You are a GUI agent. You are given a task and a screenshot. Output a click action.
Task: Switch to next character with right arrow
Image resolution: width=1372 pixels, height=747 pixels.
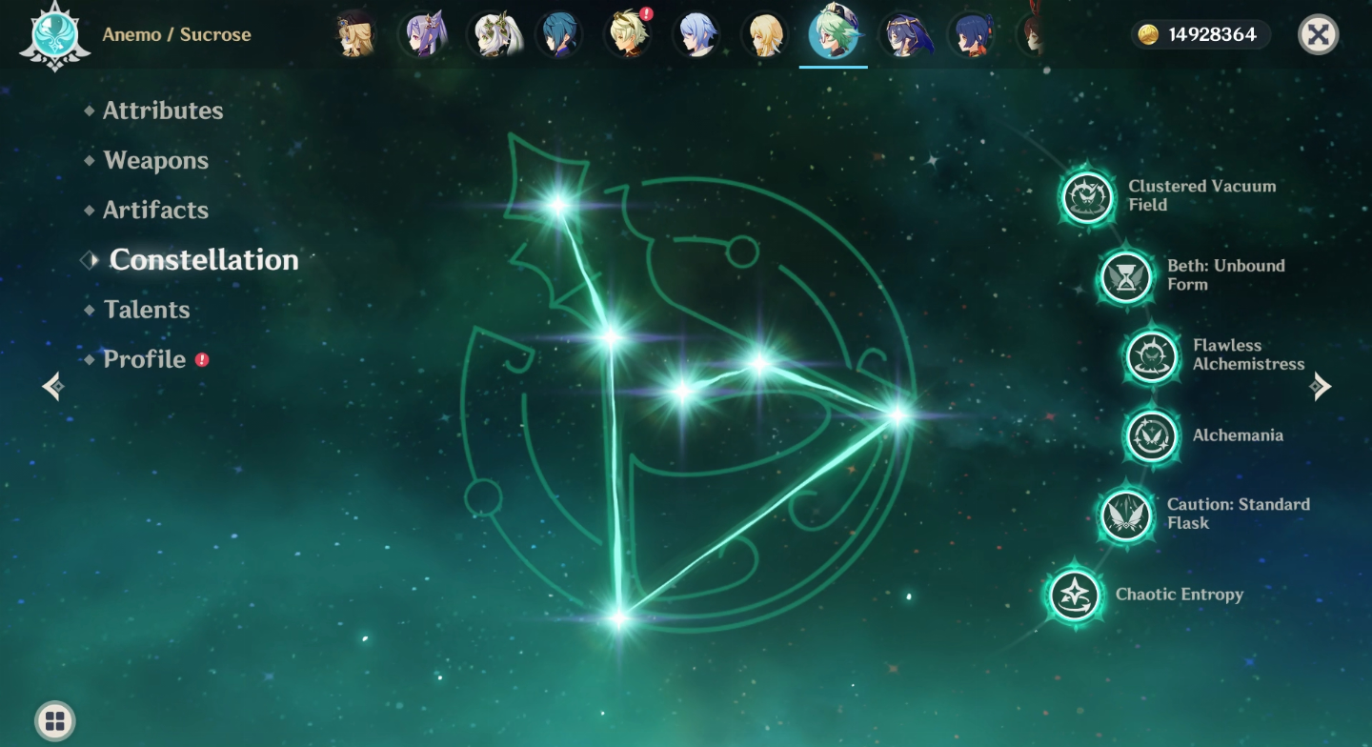[1321, 386]
